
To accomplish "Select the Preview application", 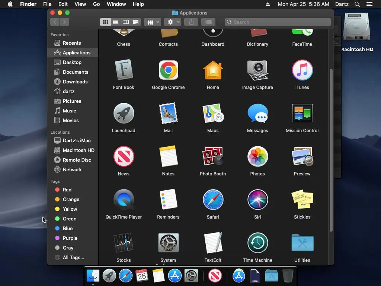I will click(302, 156).
